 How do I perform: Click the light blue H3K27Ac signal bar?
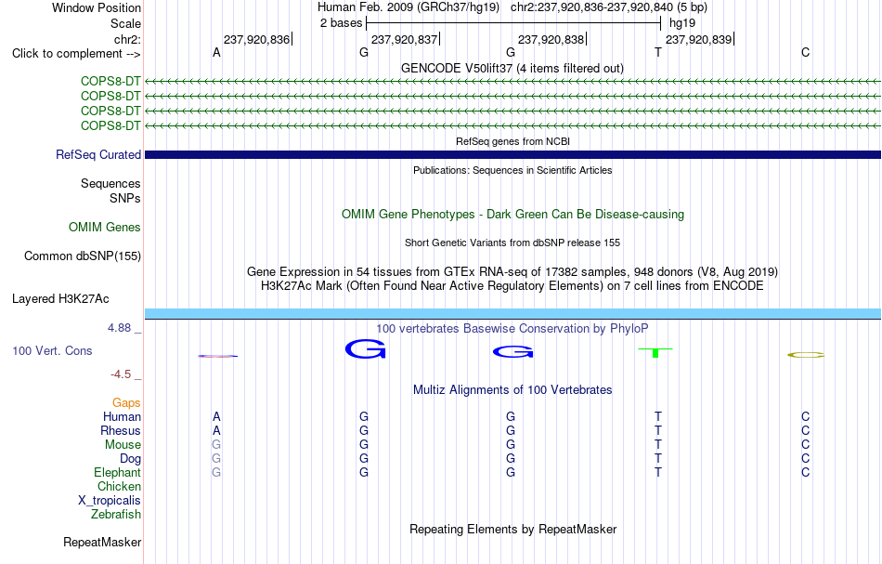(x=512, y=313)
